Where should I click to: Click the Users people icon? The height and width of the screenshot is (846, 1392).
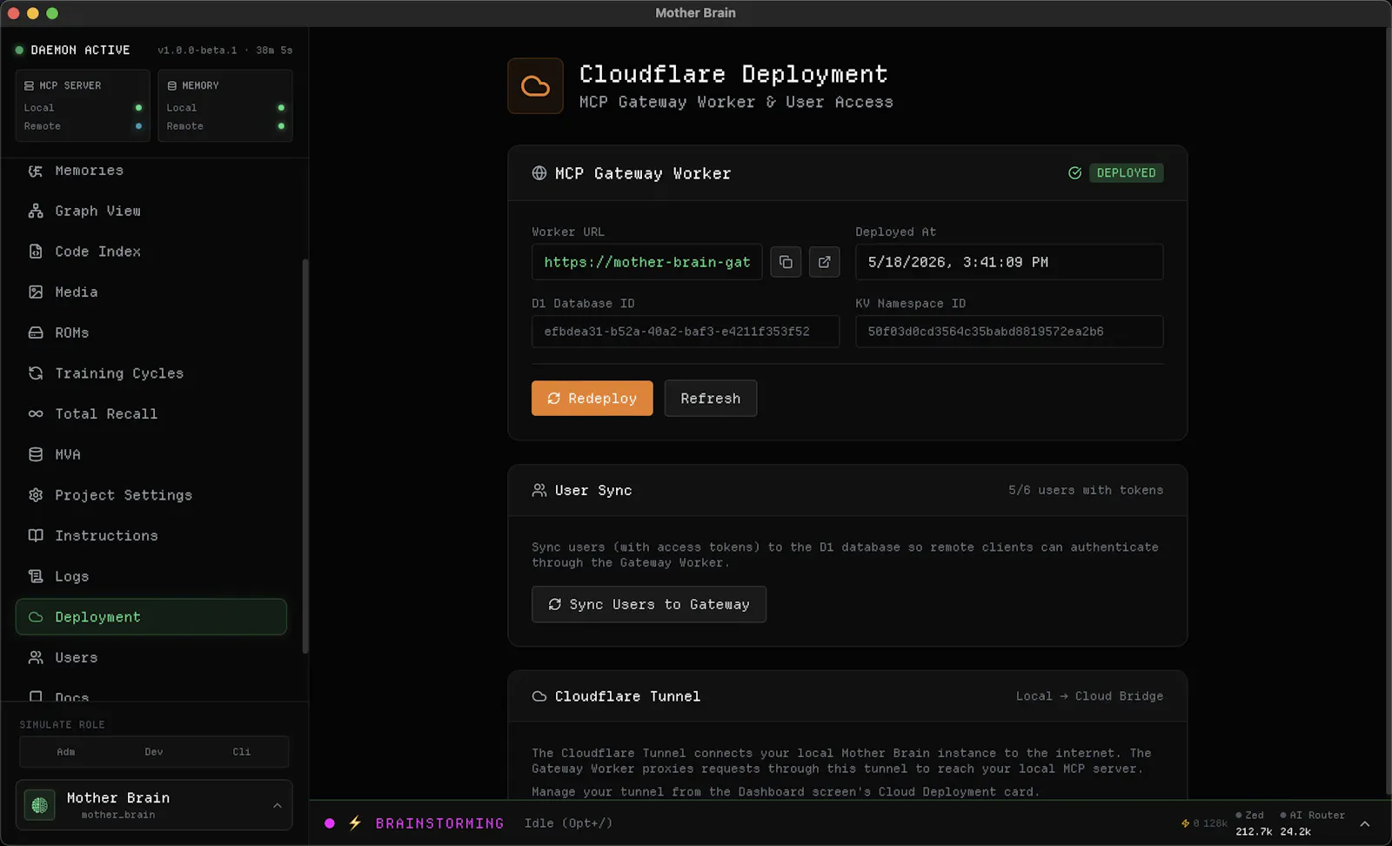[36, 658]
